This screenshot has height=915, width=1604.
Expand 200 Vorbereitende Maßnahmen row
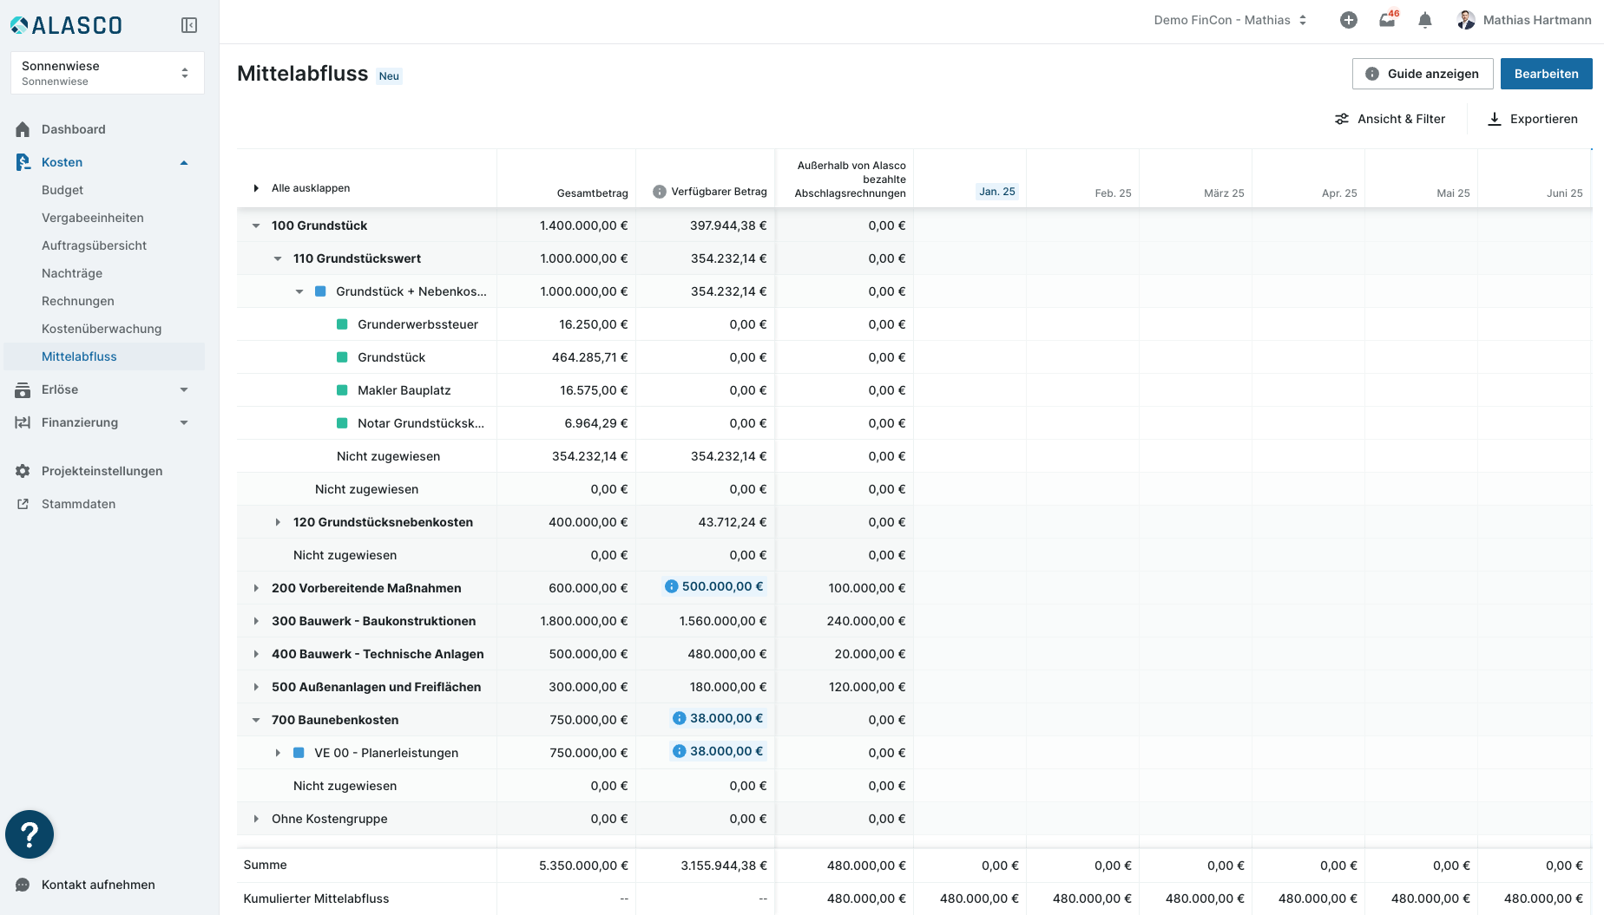256,588
